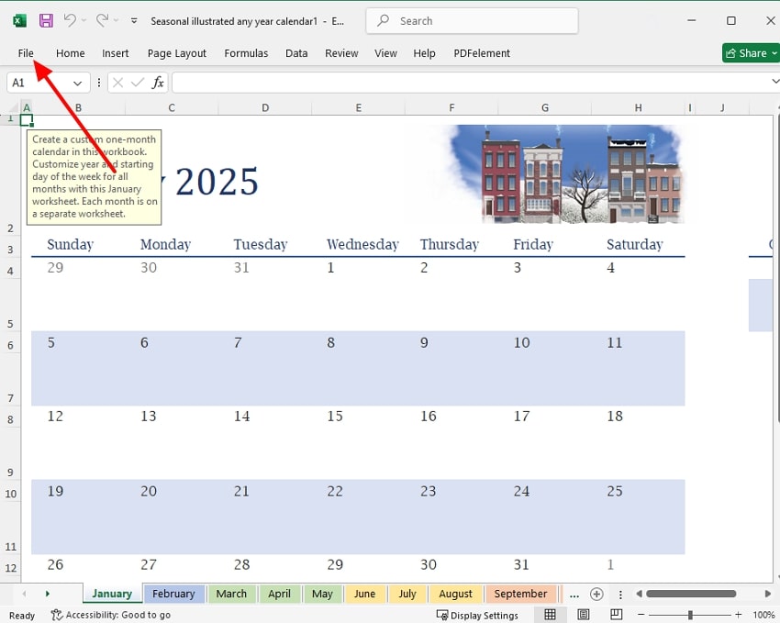
Task: Click in the Search box
Action: coord(472,21)
